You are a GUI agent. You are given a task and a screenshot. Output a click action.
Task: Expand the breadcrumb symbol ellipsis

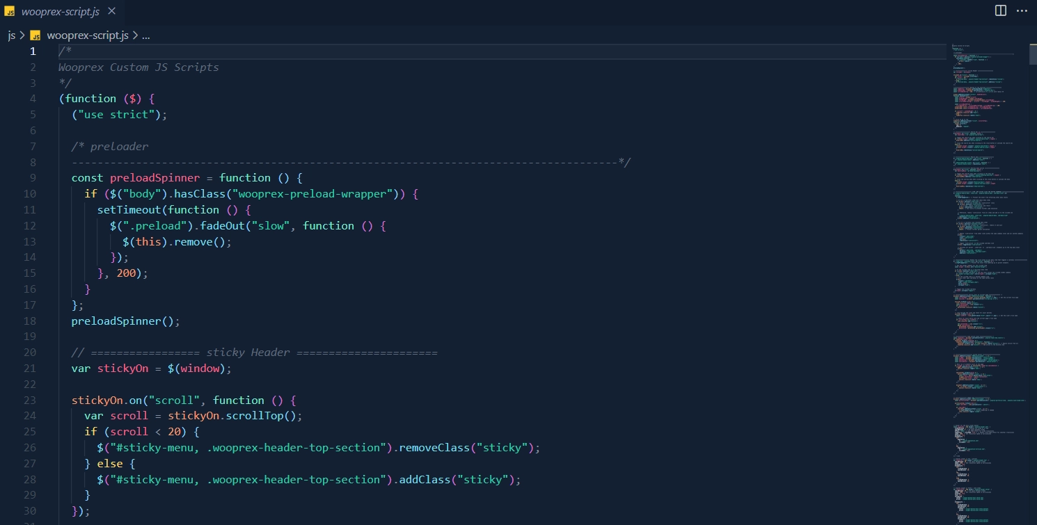tap(146, 35)
